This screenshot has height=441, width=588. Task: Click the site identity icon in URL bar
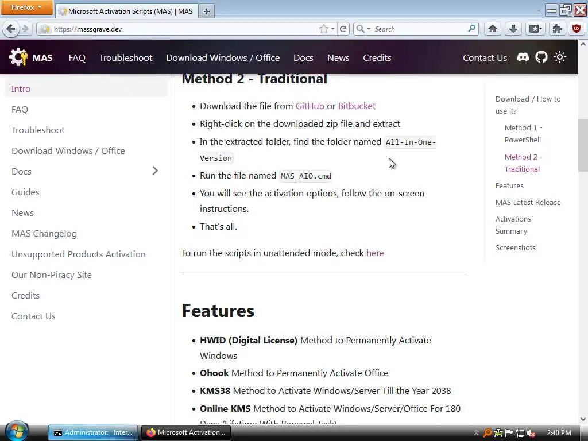(45, 29)
